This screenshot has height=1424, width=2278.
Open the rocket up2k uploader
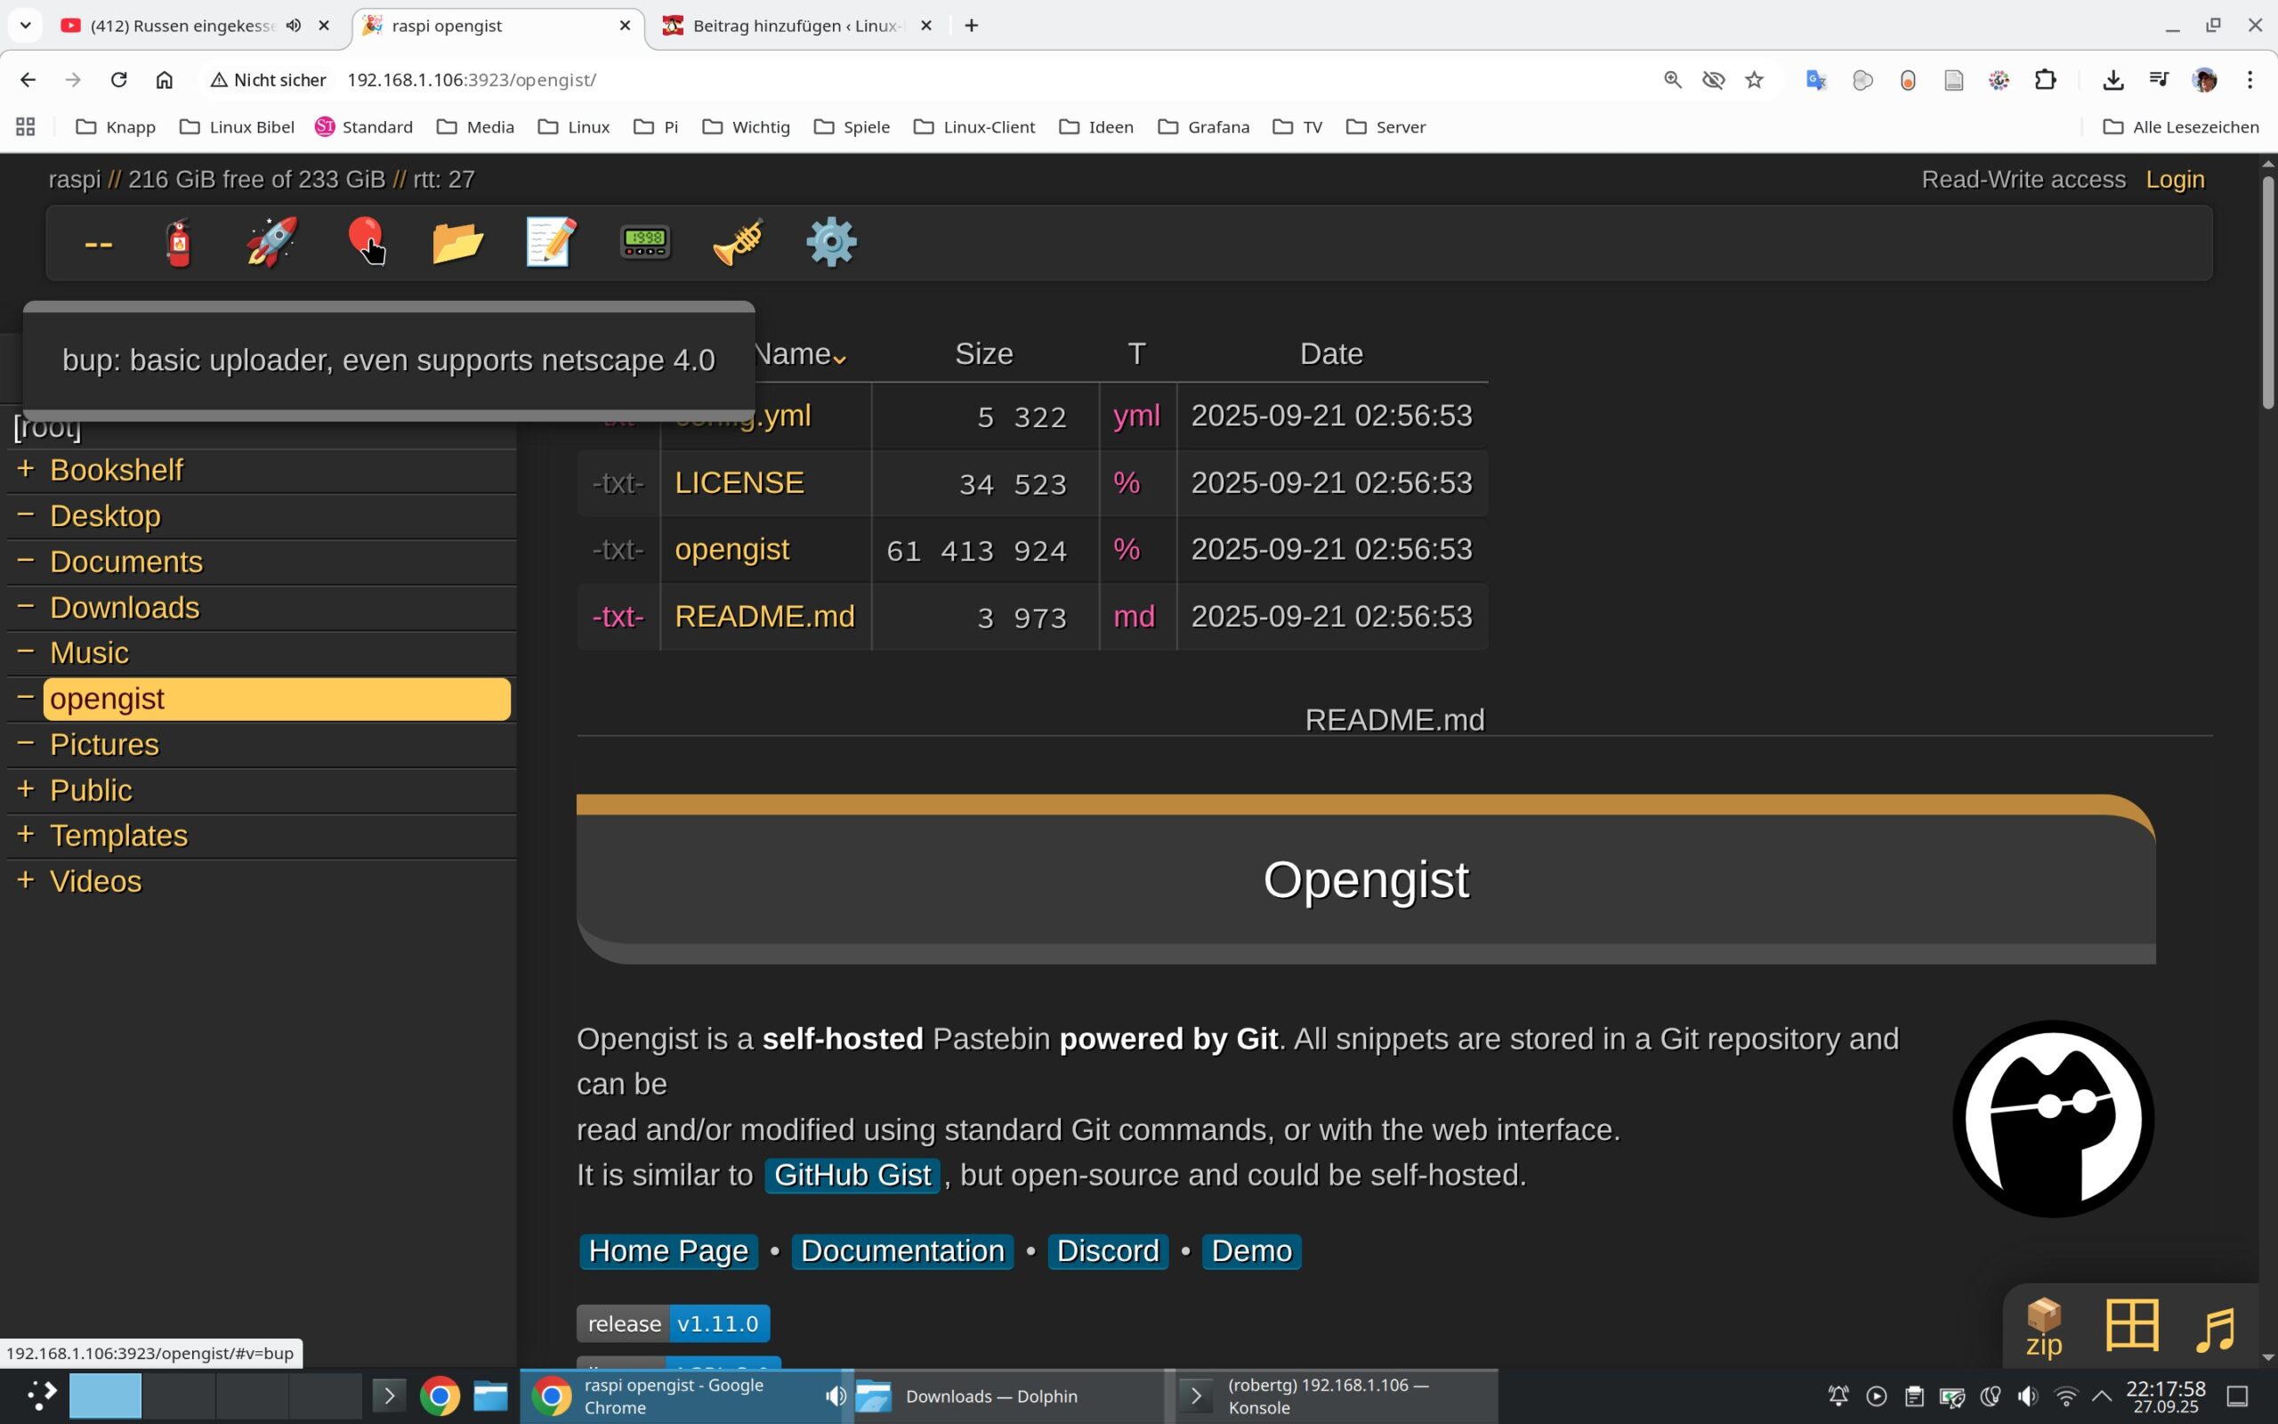pyautogui.click(x=272, y=242)
